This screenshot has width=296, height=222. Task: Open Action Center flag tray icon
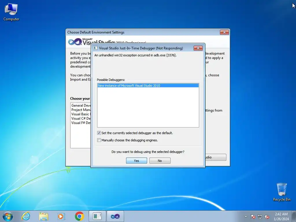tap(253, 217)
